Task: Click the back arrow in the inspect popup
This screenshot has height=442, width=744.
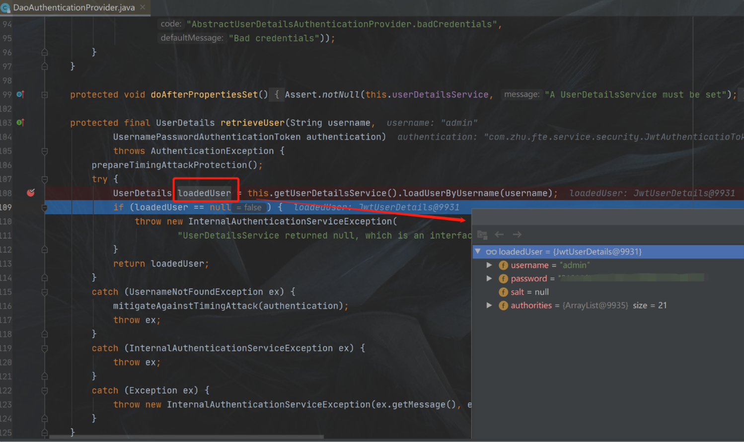Action: [500, 234]
